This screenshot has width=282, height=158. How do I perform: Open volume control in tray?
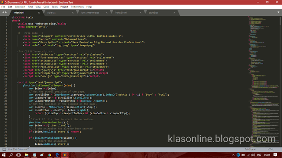tap(253, 155)
